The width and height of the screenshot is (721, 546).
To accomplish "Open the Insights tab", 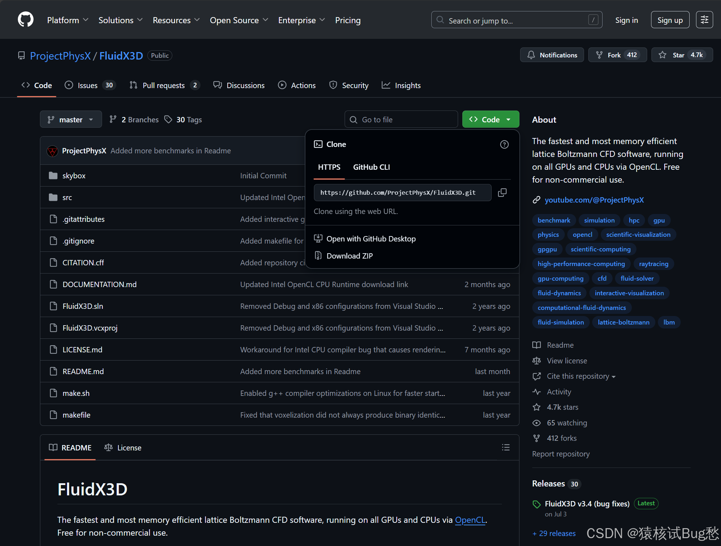I will (401, 85).
